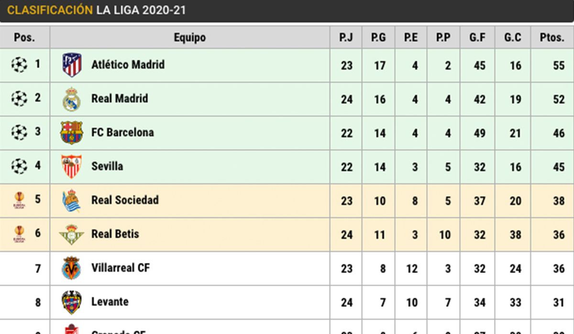Image resolution: width=574 pixels, height=334 pixels.
Task: Click the Levante club crest
Action: click(72, 302)
